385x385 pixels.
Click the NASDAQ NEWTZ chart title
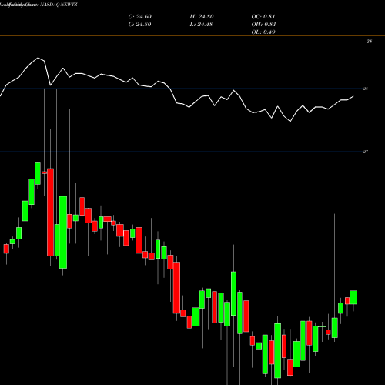59,5
